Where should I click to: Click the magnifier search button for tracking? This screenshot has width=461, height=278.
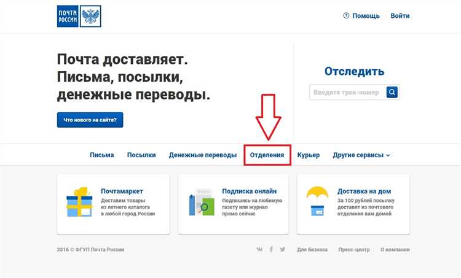click(392, 92)
